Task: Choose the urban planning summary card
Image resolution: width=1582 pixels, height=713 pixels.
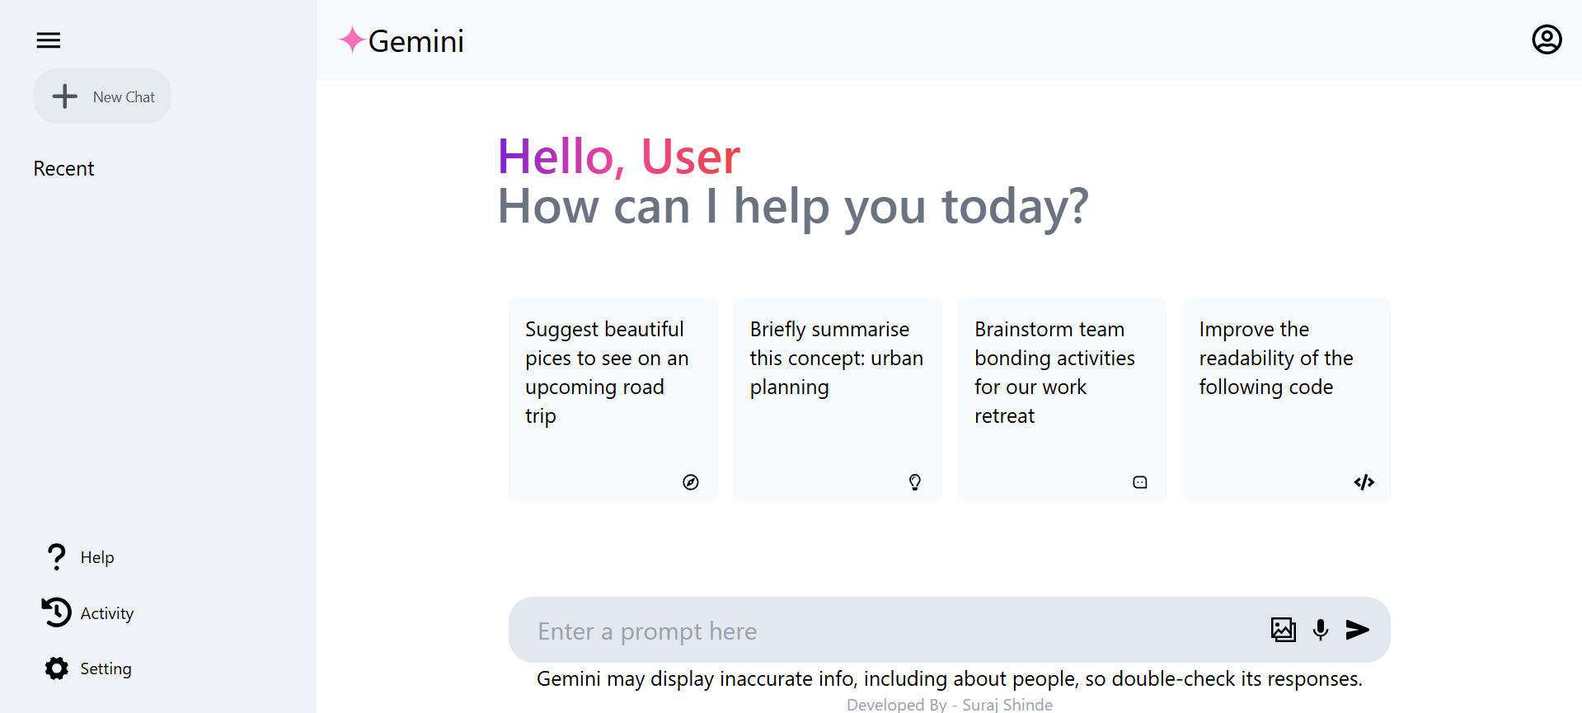Action: coord(838,400)
